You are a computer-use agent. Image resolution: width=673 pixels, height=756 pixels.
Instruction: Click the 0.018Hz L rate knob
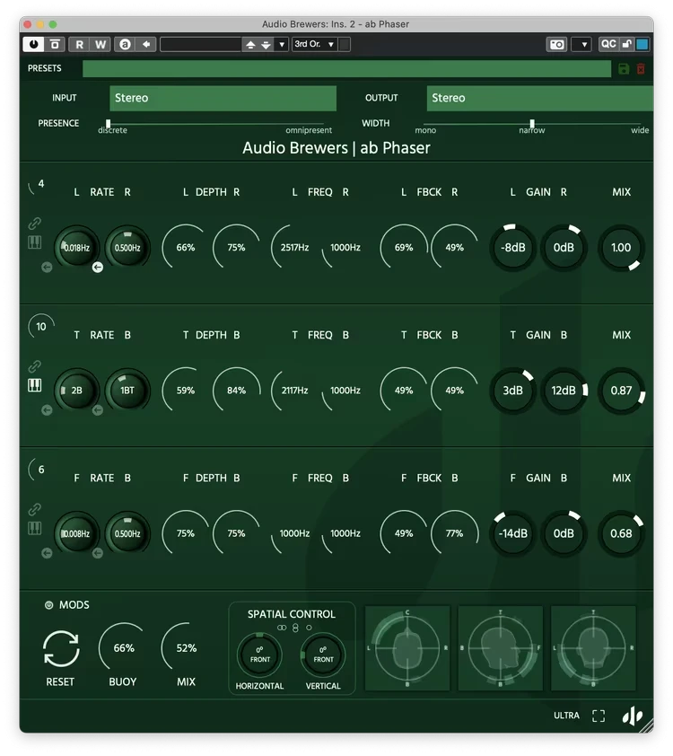[76, 247]
